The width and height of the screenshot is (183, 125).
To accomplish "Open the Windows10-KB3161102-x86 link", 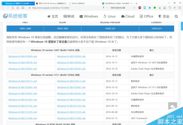I will point(71,106).
